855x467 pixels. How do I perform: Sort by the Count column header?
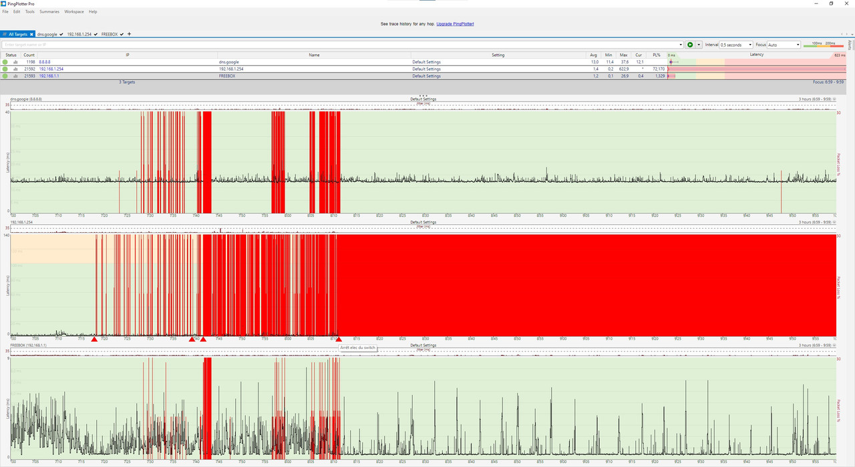pos(29,55)
